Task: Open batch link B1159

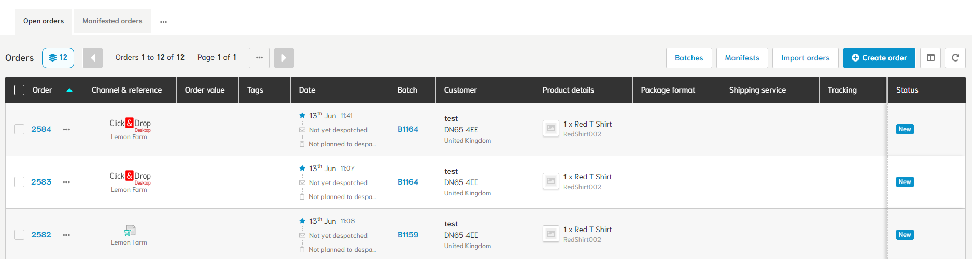Action: [x=408, y=235]
